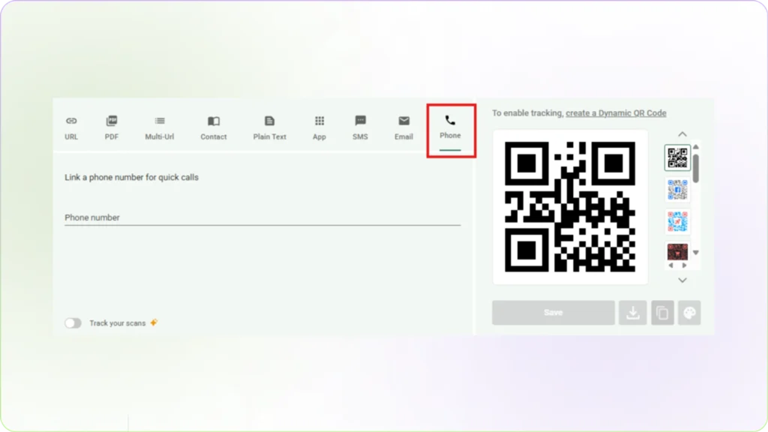Click the sparkle icon beside Track your scans
The height and width of the screenshot is (432, 768).
(154, 322)
